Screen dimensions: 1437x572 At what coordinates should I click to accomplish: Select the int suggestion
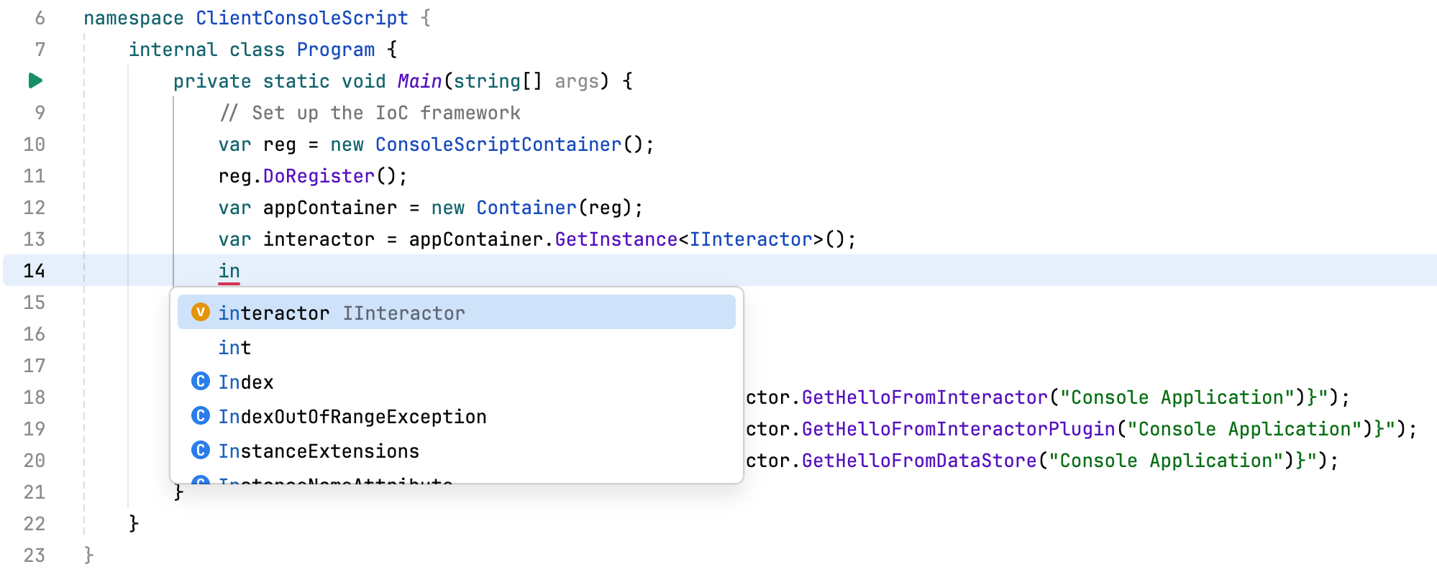(234, 347)
